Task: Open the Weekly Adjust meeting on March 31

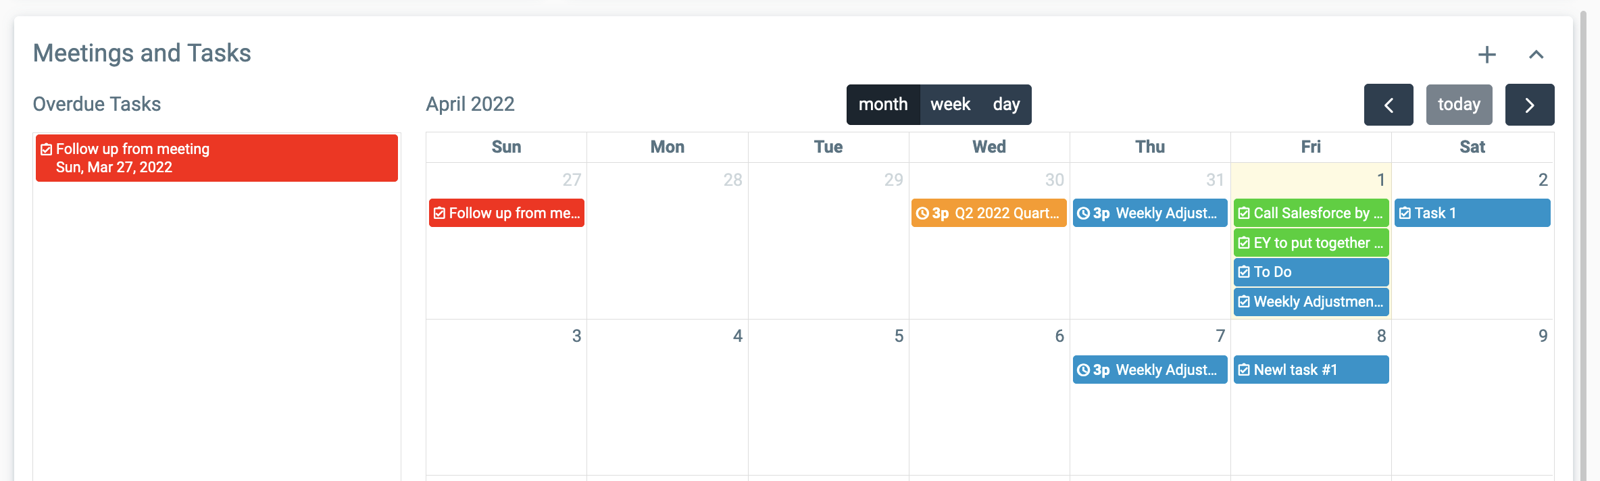Action: [1150, 213]
